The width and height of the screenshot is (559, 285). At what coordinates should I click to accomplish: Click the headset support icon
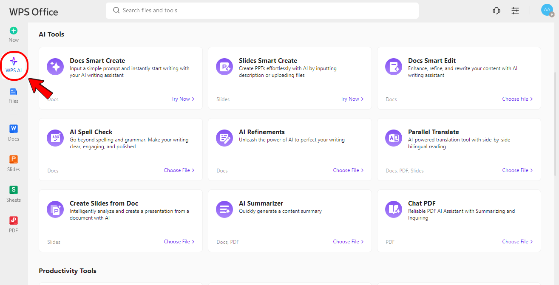click(496, 11)
